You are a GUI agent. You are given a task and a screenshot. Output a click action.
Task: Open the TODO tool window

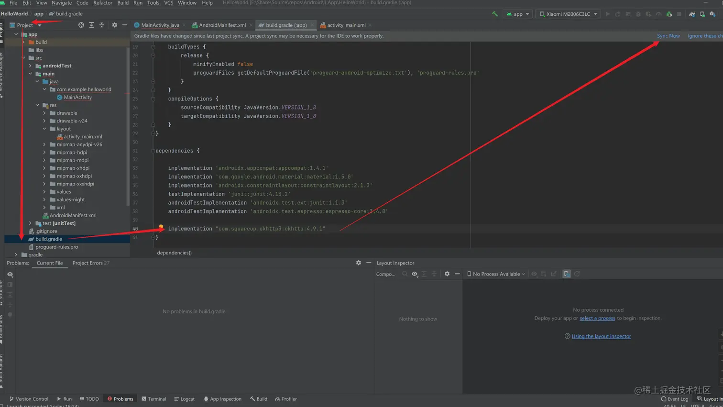89,399
